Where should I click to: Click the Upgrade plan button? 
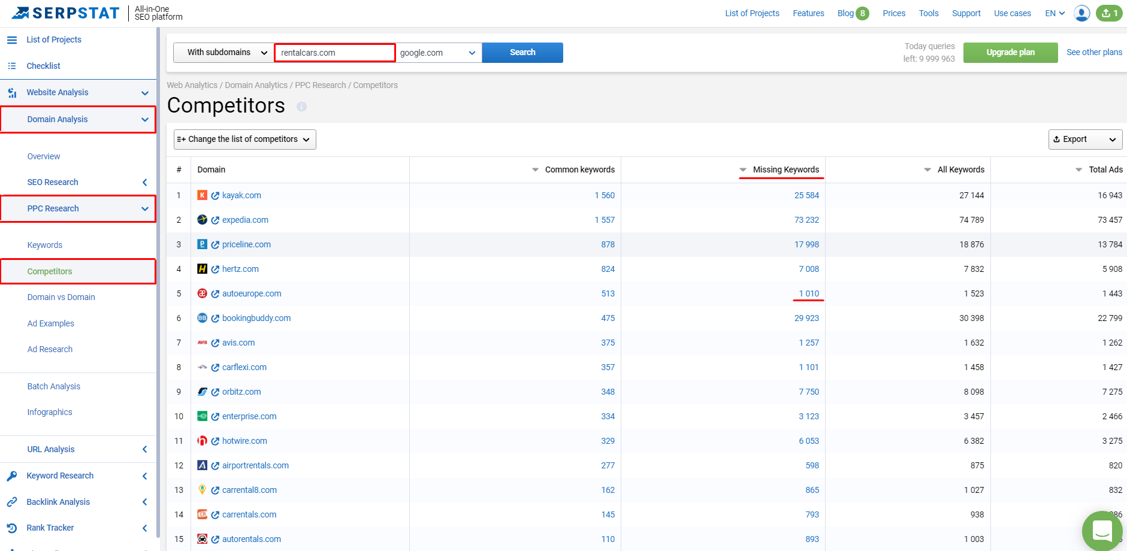pyautogui.click(x=1011, y=53)
